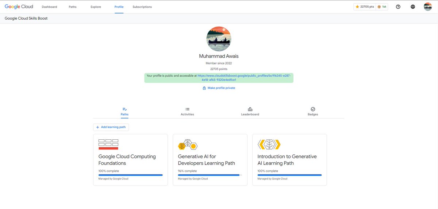The height and width of the screenshot is (209, 438).
Task: Click the lock icon beside Make profile private
Action: pos(204,88)
